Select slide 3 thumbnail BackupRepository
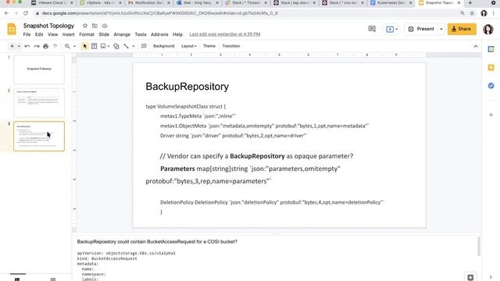The width and height of the screenshot is (500, 281). (39, 136)
